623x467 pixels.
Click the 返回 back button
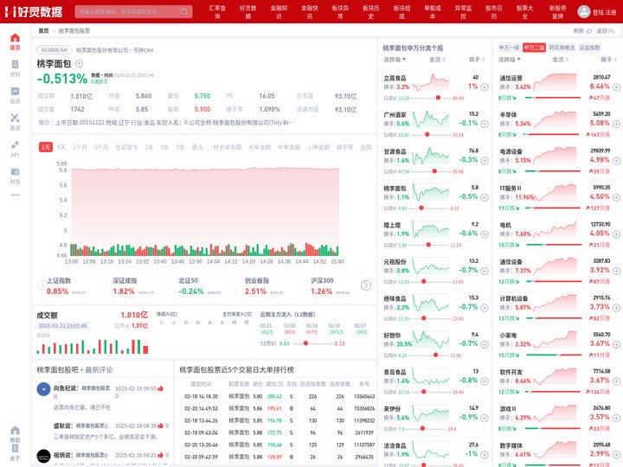(x=606, y=30)
